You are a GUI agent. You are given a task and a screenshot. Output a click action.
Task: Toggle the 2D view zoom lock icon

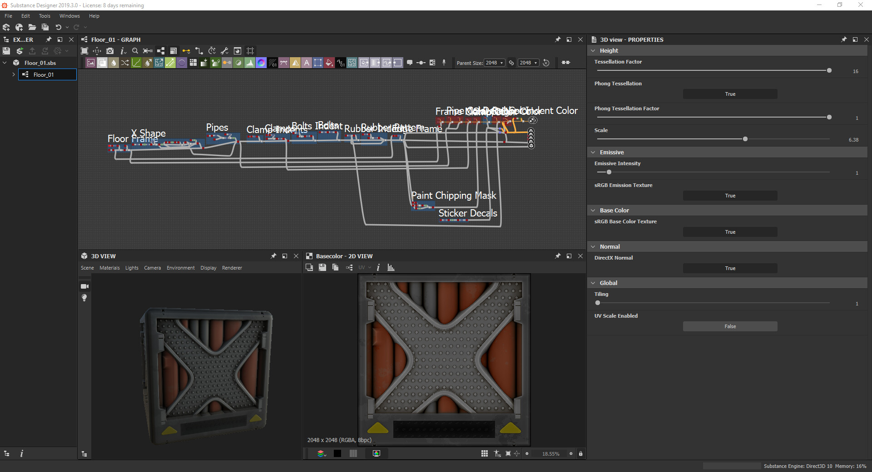coord(580,453)
